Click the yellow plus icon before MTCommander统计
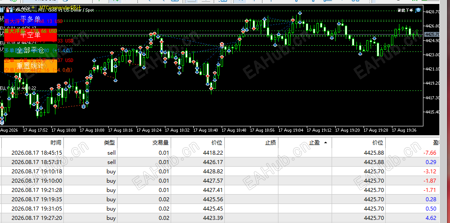 (33, 7)
